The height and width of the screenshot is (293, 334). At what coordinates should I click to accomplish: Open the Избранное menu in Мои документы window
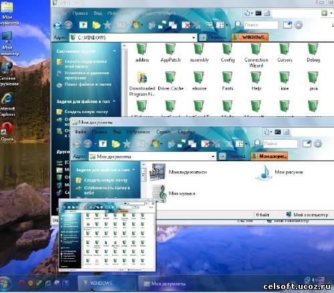click(138, 132)
